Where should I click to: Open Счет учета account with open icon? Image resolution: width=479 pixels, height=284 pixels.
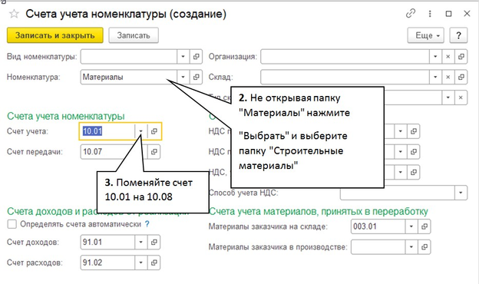tap(154, 131)
